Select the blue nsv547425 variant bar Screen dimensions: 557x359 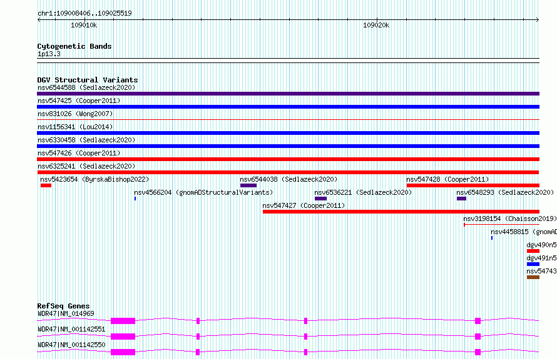(x=288, y=107)
